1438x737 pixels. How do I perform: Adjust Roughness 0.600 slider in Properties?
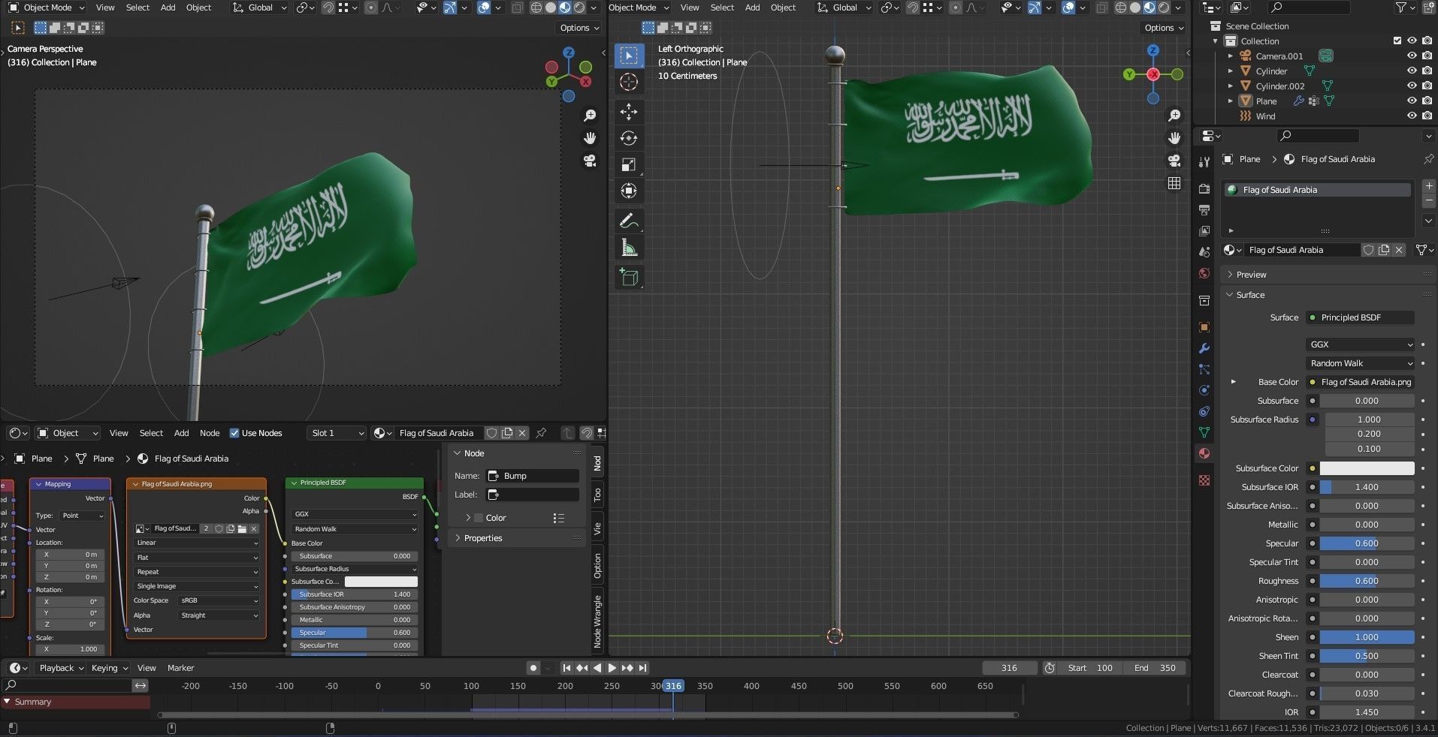(1367, 581)
